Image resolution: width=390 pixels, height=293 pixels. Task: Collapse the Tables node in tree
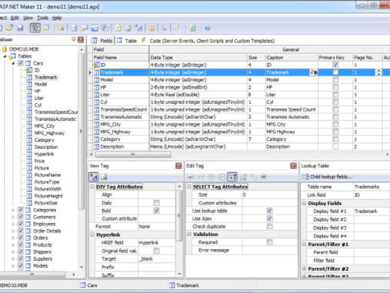pyautogui.click(x=5, y=56)
